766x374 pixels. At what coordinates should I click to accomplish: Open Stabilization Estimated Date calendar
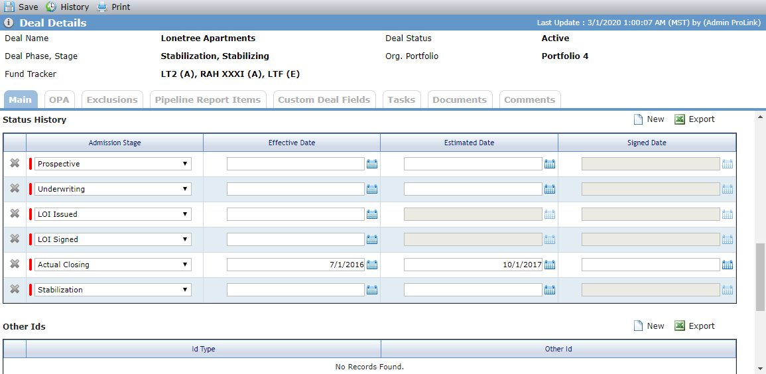pyautogui.click(x=550, y=290)
